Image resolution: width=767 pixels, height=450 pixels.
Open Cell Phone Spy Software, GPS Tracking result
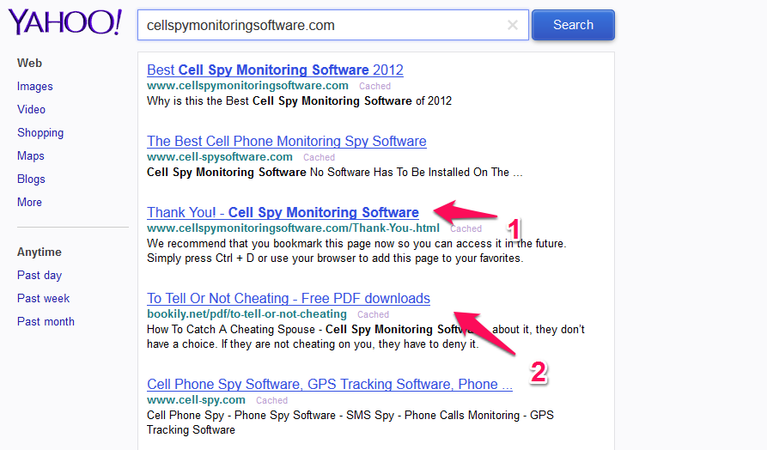[330, 385]
